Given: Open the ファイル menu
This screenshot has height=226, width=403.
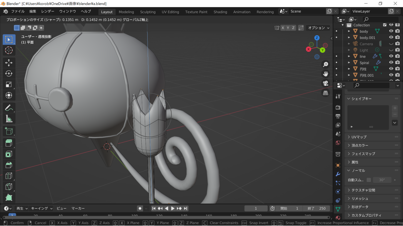Looking at the screenshot, I should (18, 11).
